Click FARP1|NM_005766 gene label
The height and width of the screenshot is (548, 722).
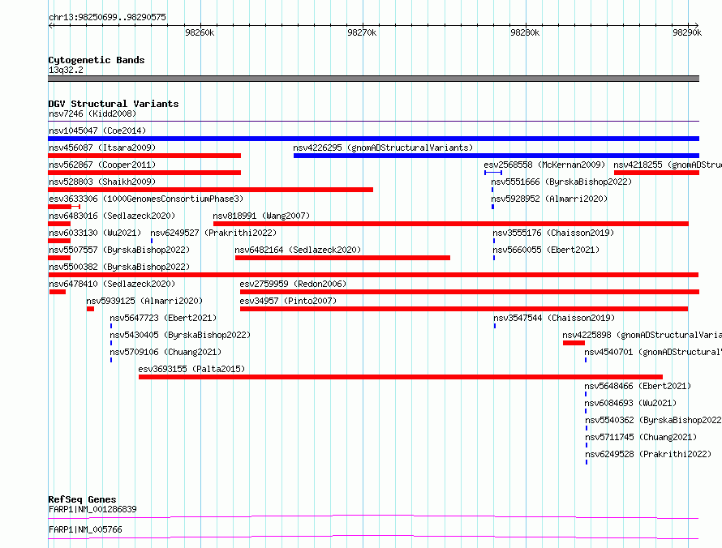(85, 529)
